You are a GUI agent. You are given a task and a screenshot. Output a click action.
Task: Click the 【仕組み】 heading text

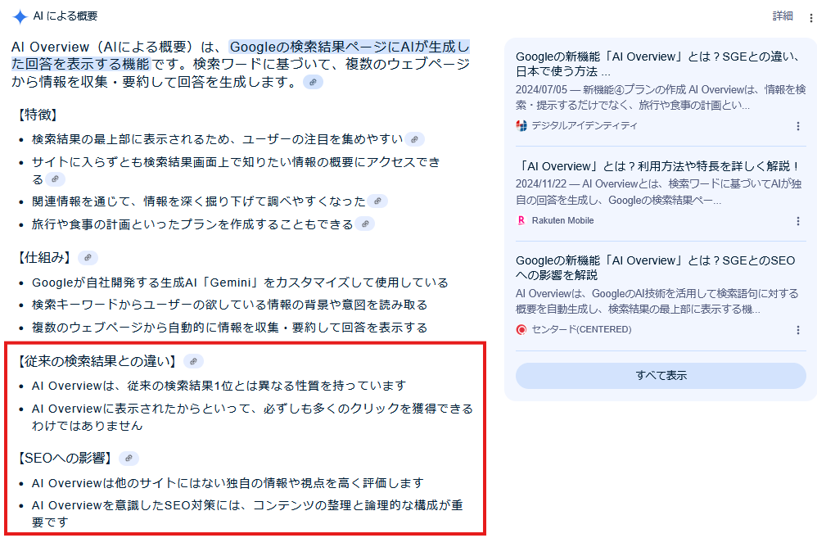[44, 257]
